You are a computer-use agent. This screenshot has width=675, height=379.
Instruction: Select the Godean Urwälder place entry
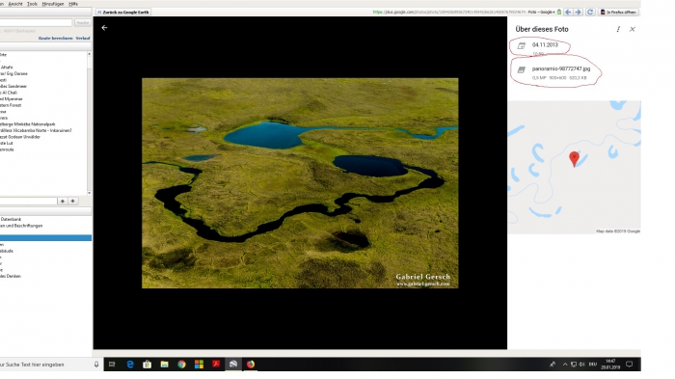(x=20, y=137)
